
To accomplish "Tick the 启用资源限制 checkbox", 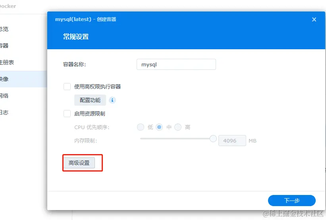I will pos(67,114).
